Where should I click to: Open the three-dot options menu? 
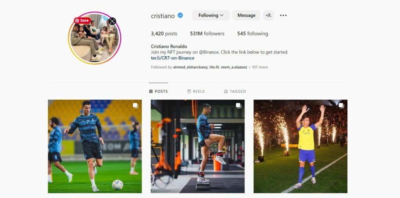pyautogui.click(x=283, y=15)
